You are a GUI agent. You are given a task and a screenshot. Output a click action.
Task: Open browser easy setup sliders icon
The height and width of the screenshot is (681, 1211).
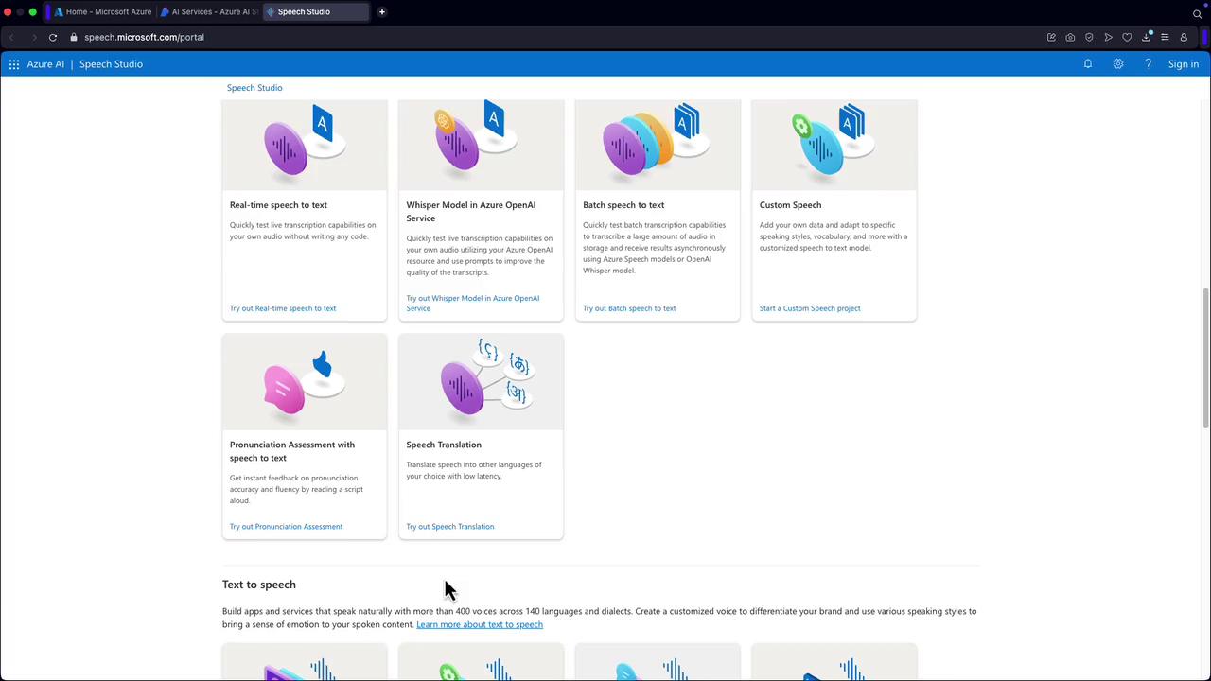pyautogui.click(x=1165, y=37)
